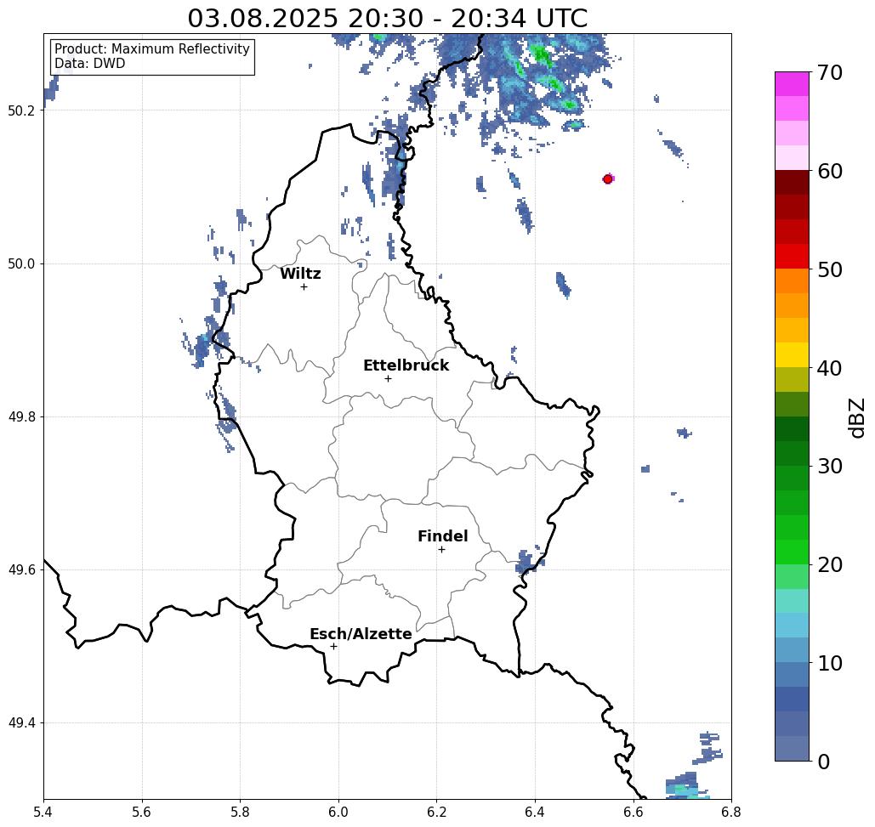Viewport: 875px width, 827px height.
Task: Click the 0 tick label on colorbar
Action: (824, 762)
